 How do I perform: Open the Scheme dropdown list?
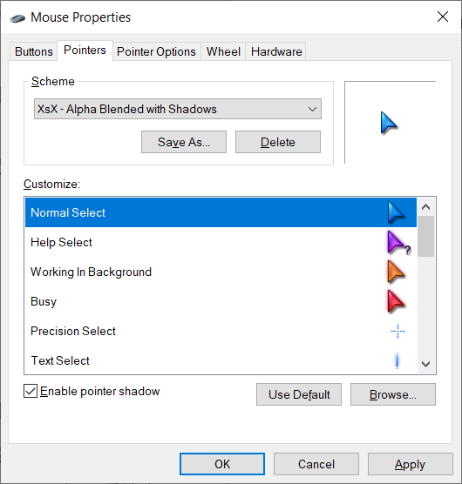[x=178, y=109]
